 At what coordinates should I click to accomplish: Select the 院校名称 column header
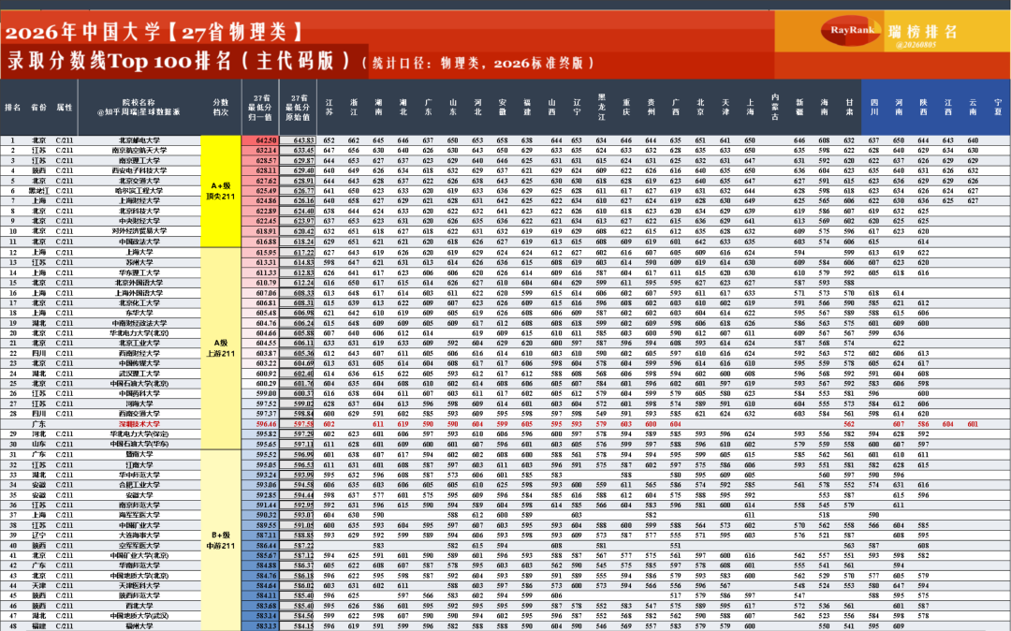pos(139,107)
